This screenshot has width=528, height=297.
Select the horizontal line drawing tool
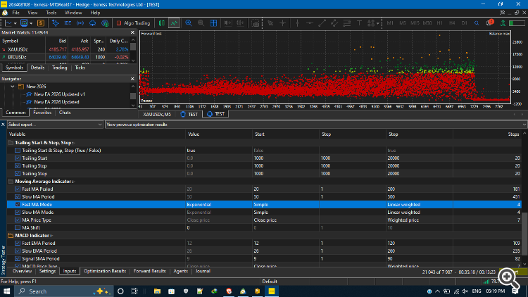pyautogui.click(x=310, y=23)
